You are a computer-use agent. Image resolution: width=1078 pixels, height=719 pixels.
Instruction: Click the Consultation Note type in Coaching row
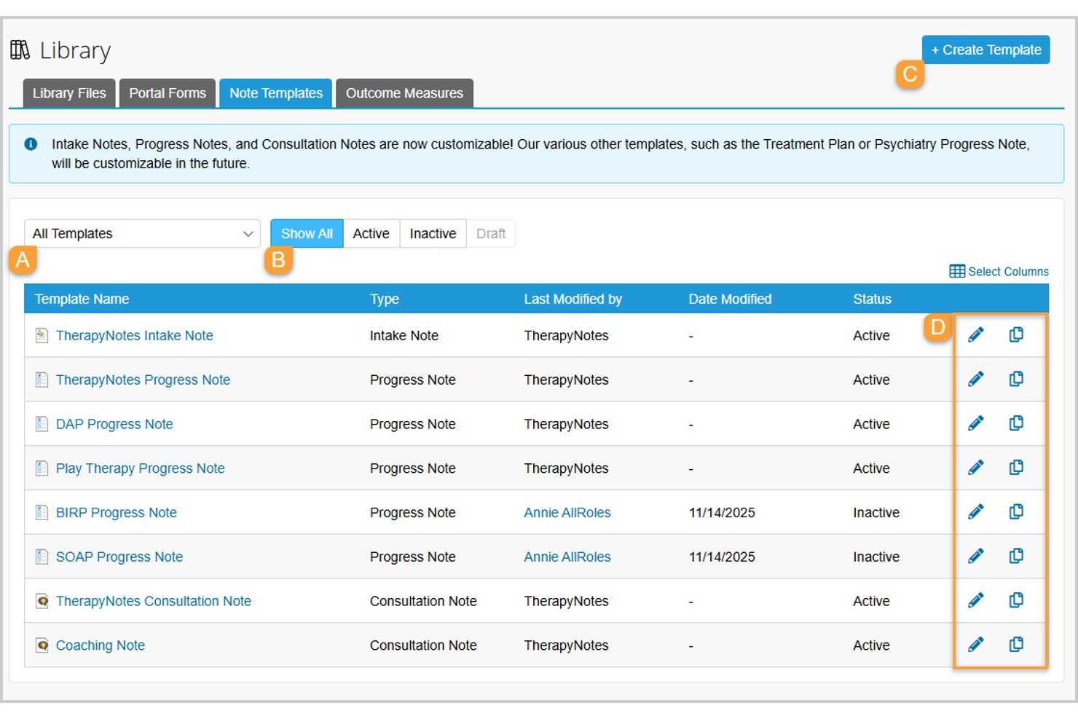(423, 645)
